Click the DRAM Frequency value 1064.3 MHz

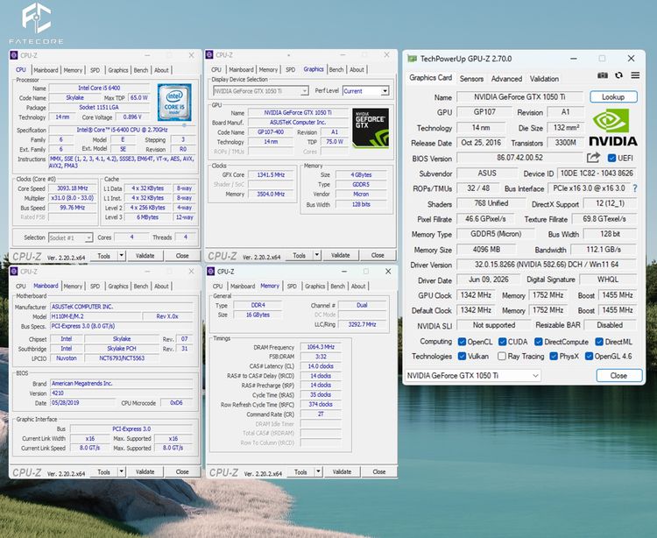pyautogui.click(x=321, y=347)
